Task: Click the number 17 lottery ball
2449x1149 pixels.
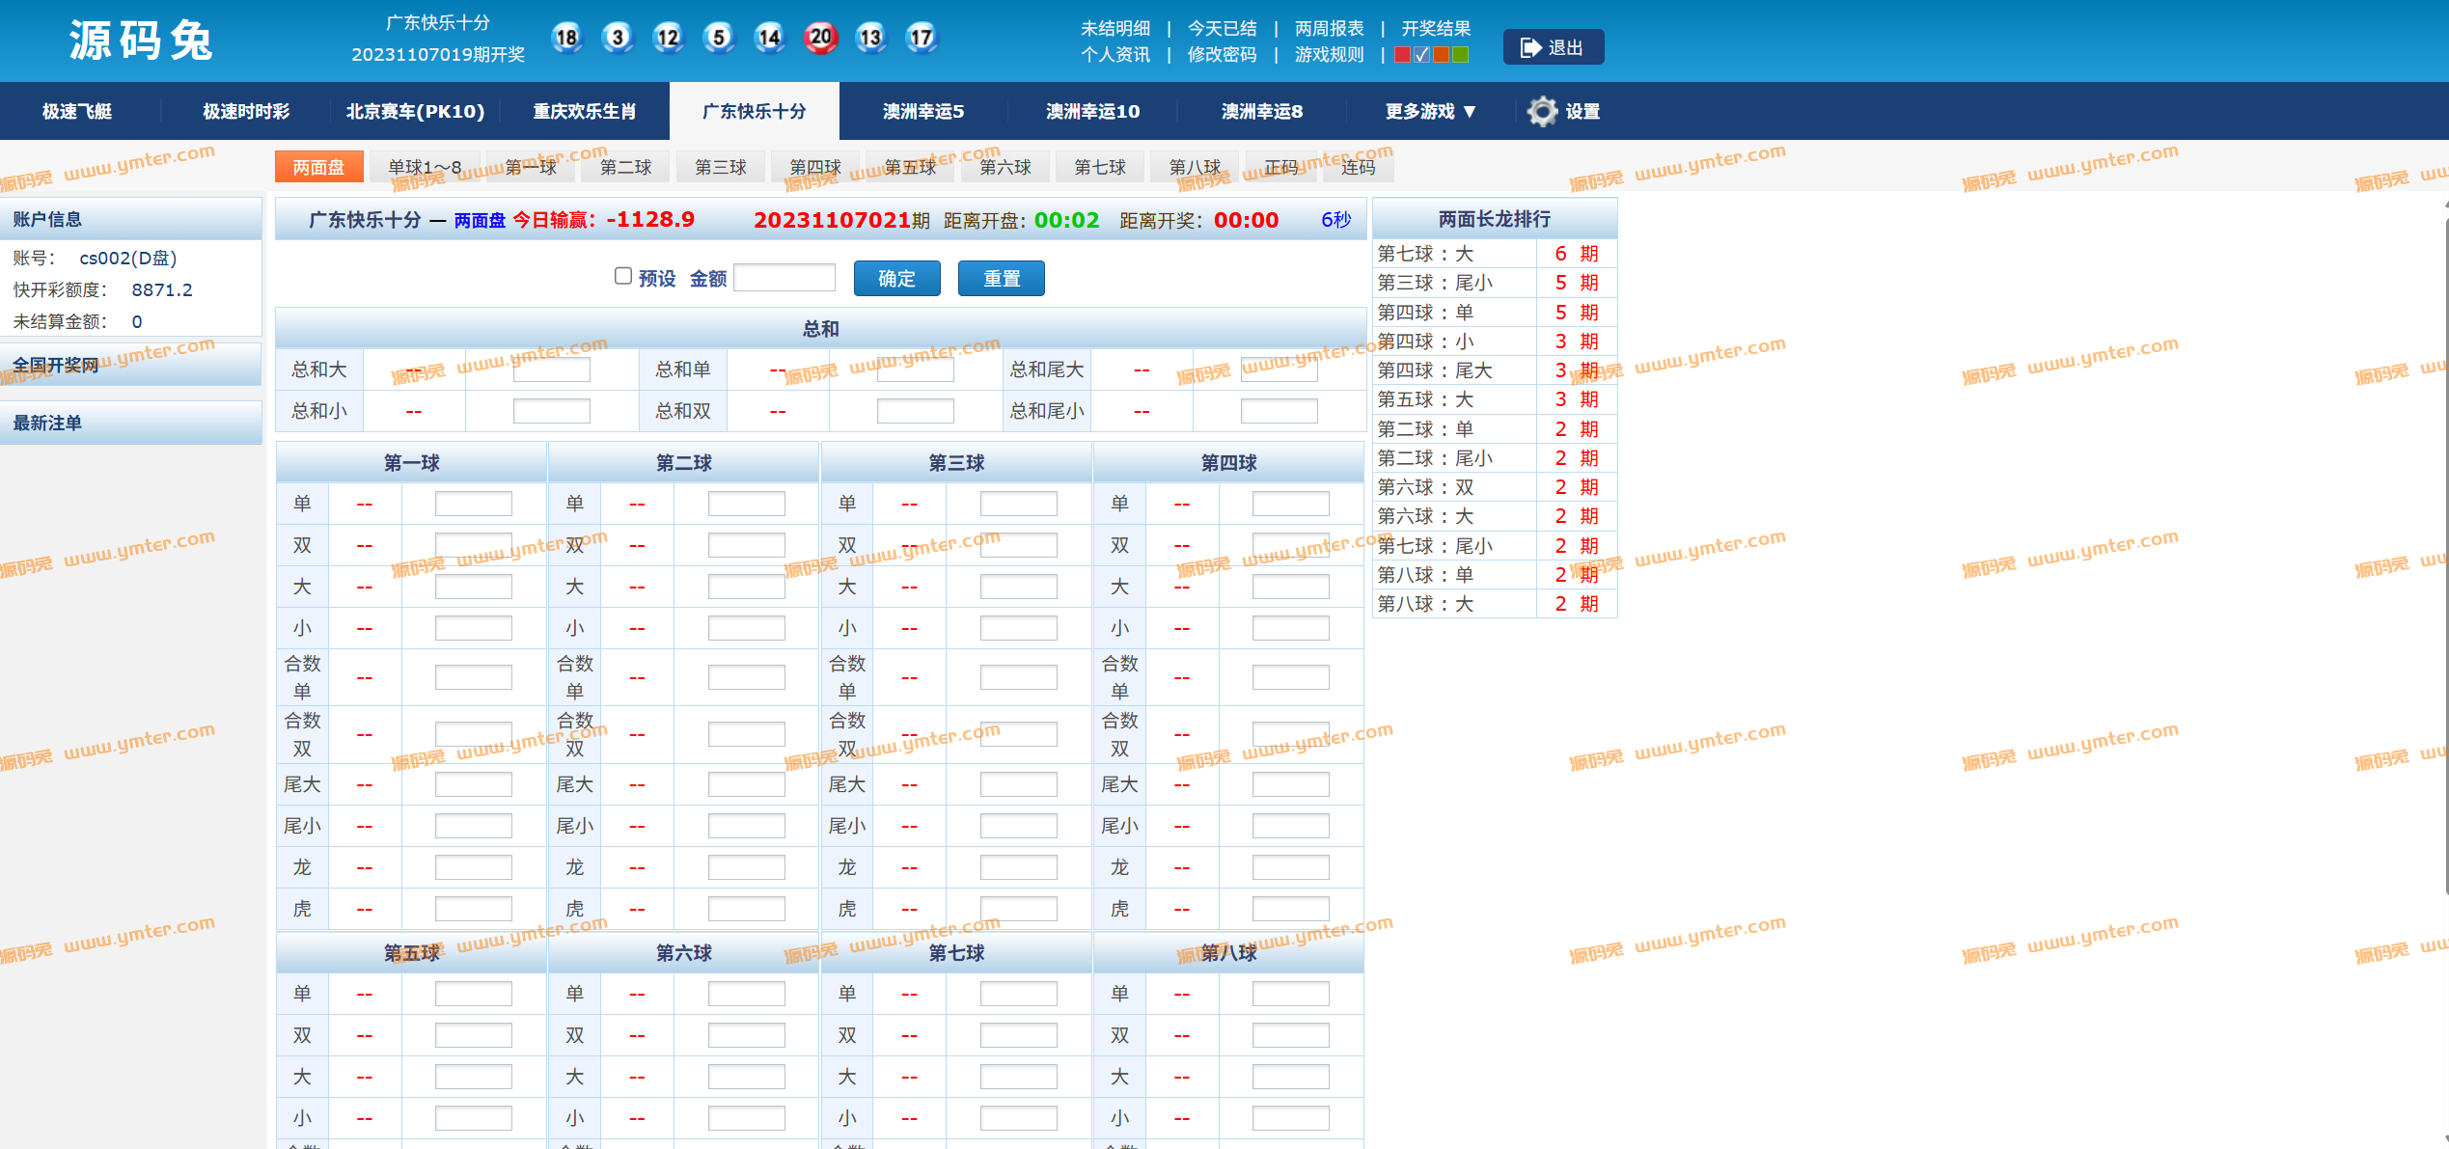Action: (x=922, y=38)
